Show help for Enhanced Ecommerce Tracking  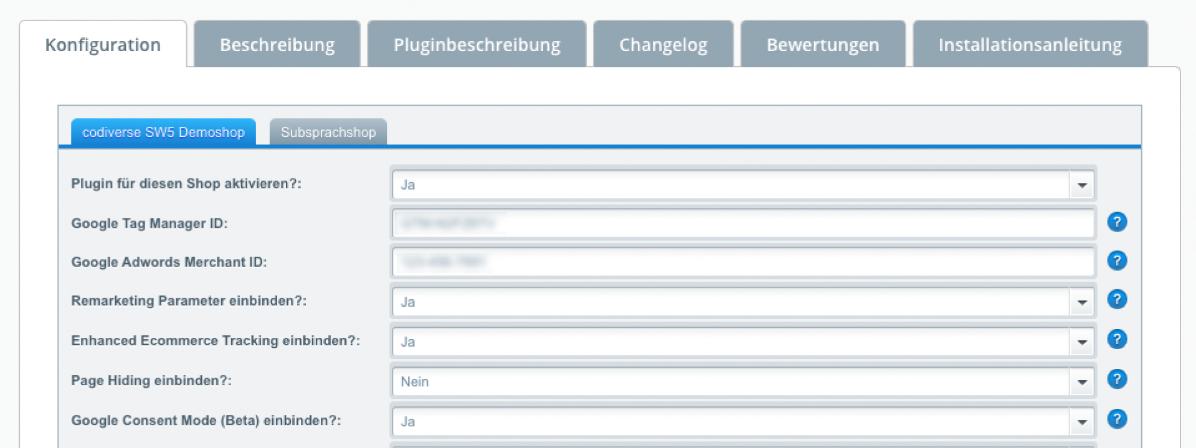[1117, 339]
